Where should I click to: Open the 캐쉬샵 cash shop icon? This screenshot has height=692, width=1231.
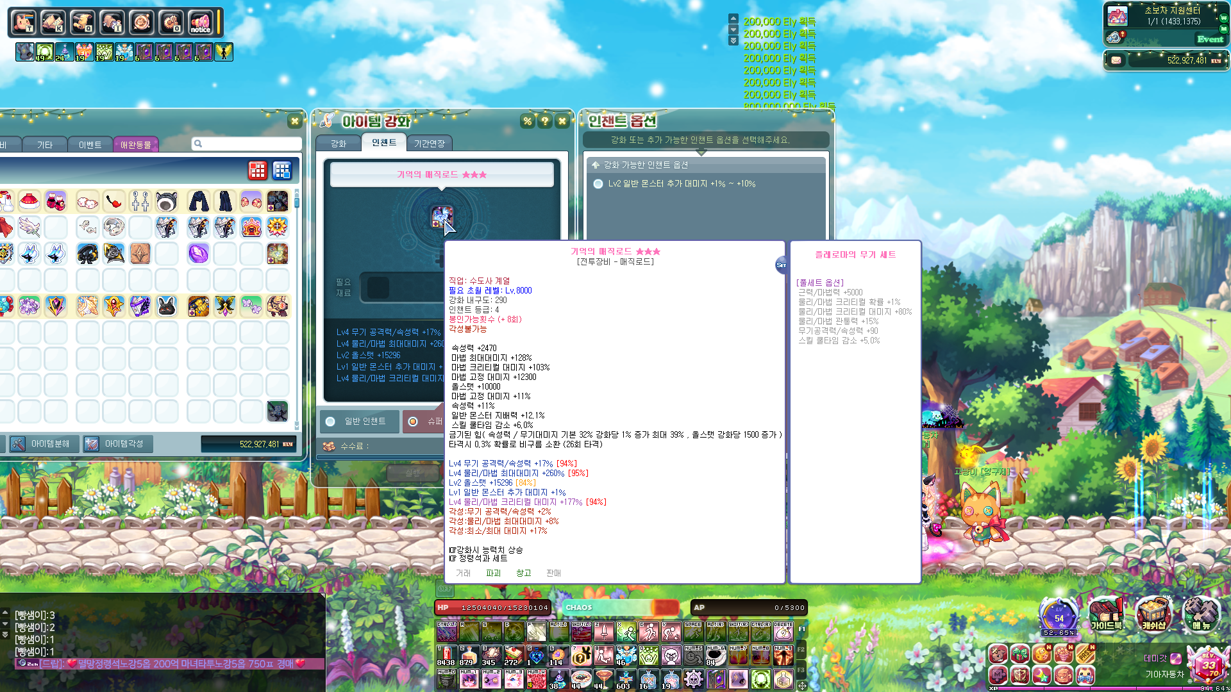pyautogui.click(x=1153, y=613)
